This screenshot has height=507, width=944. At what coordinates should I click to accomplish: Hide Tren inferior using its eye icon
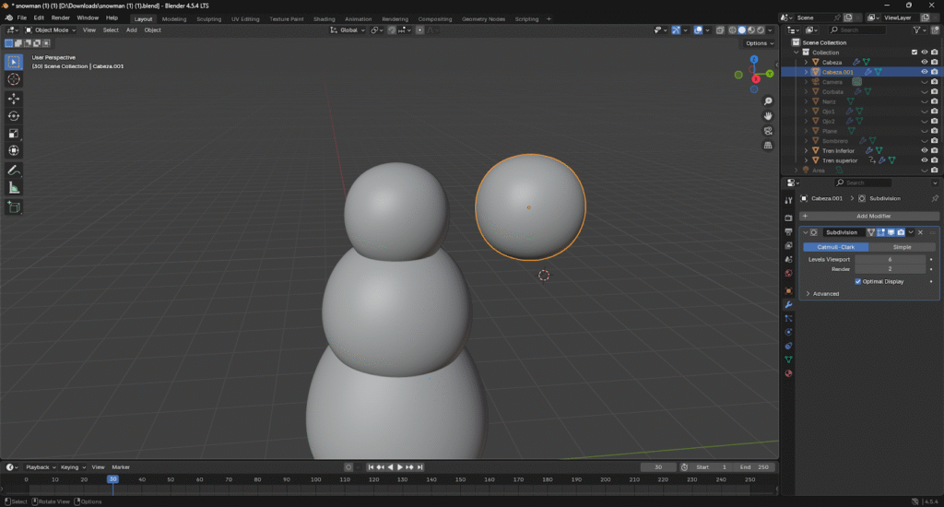(x=924, y=150)
